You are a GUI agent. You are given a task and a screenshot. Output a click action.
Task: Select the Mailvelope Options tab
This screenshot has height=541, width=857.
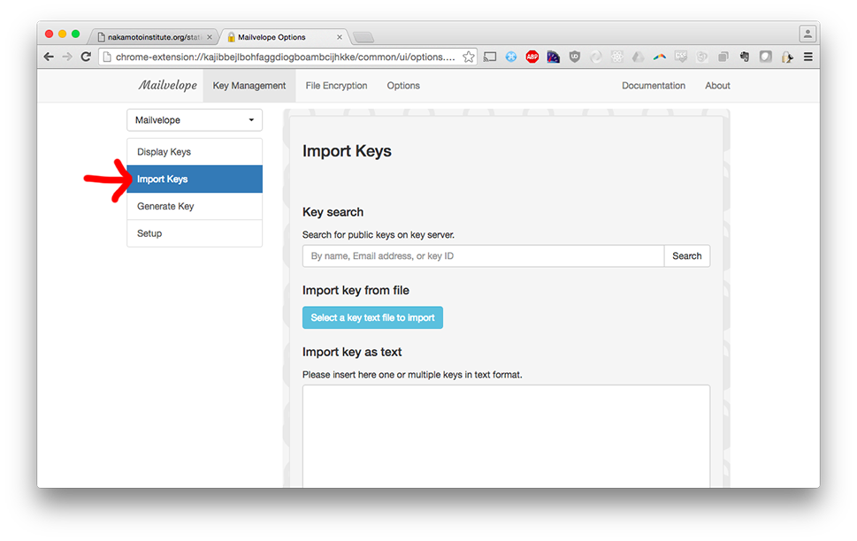[283, 37]
